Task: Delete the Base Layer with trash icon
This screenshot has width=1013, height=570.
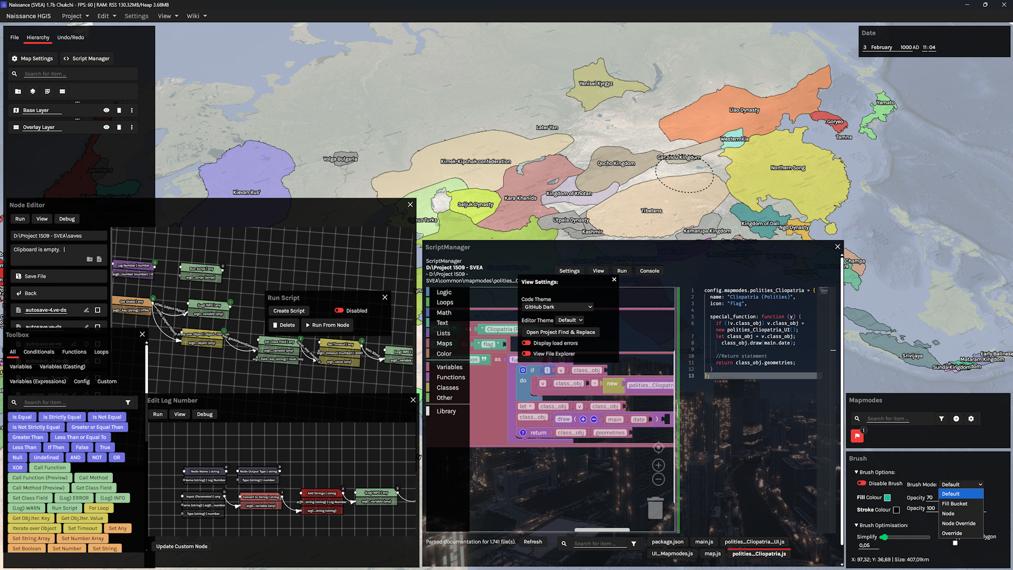Action: tap(119, 110)
